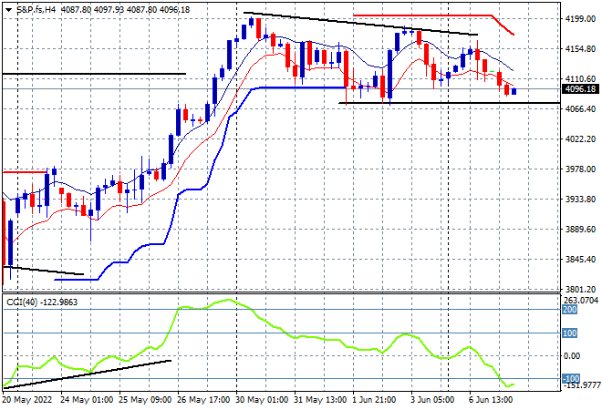Click the CCI level -100 marker
The image size is (602, 410).
[571, 379]
